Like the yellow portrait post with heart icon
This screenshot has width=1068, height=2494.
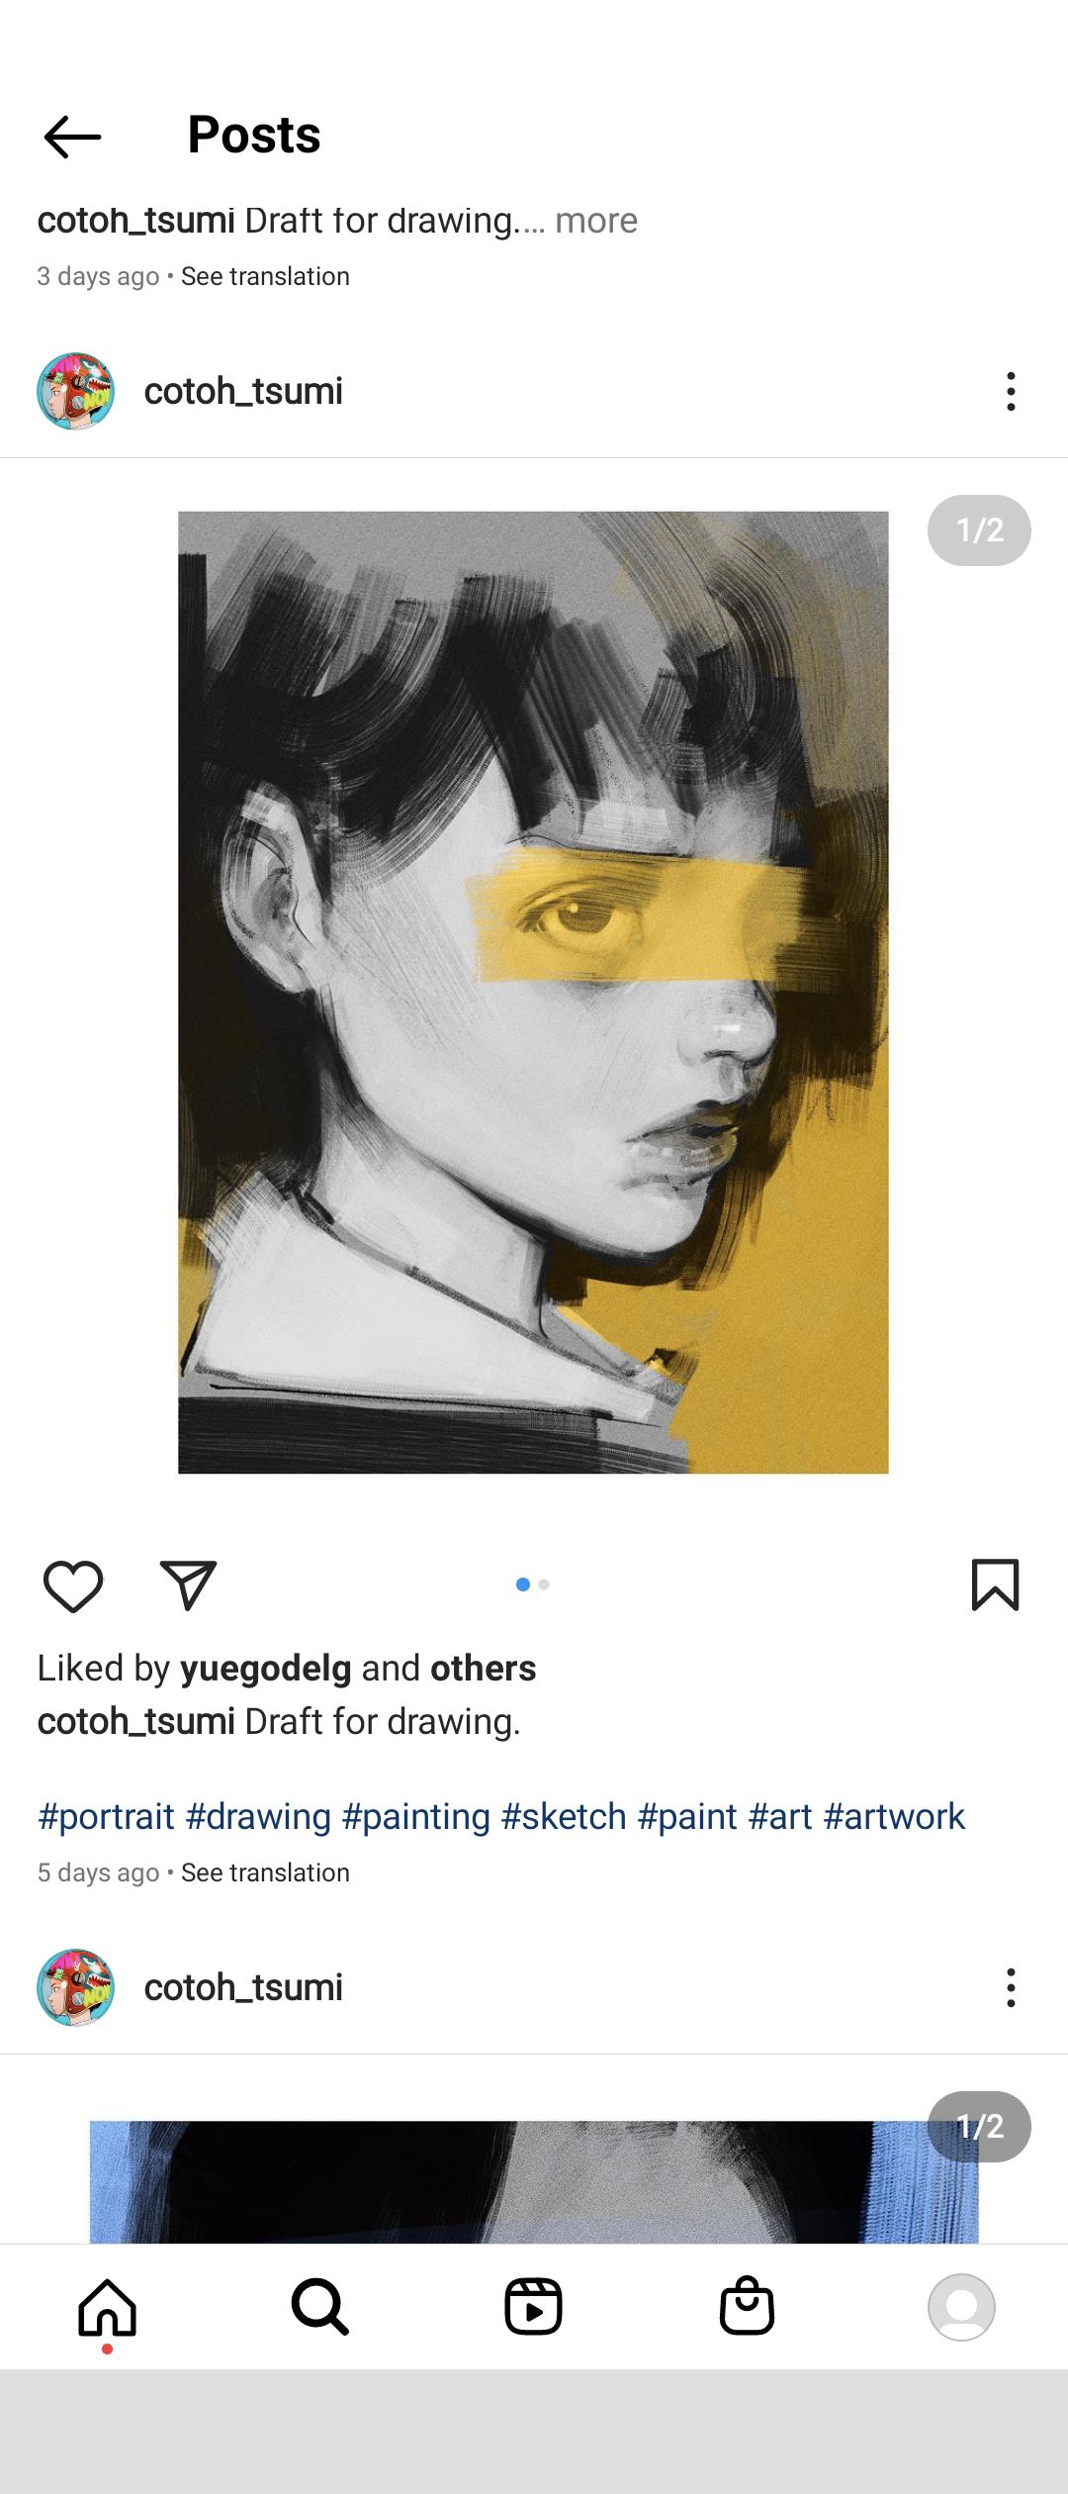pos(73,1585)
